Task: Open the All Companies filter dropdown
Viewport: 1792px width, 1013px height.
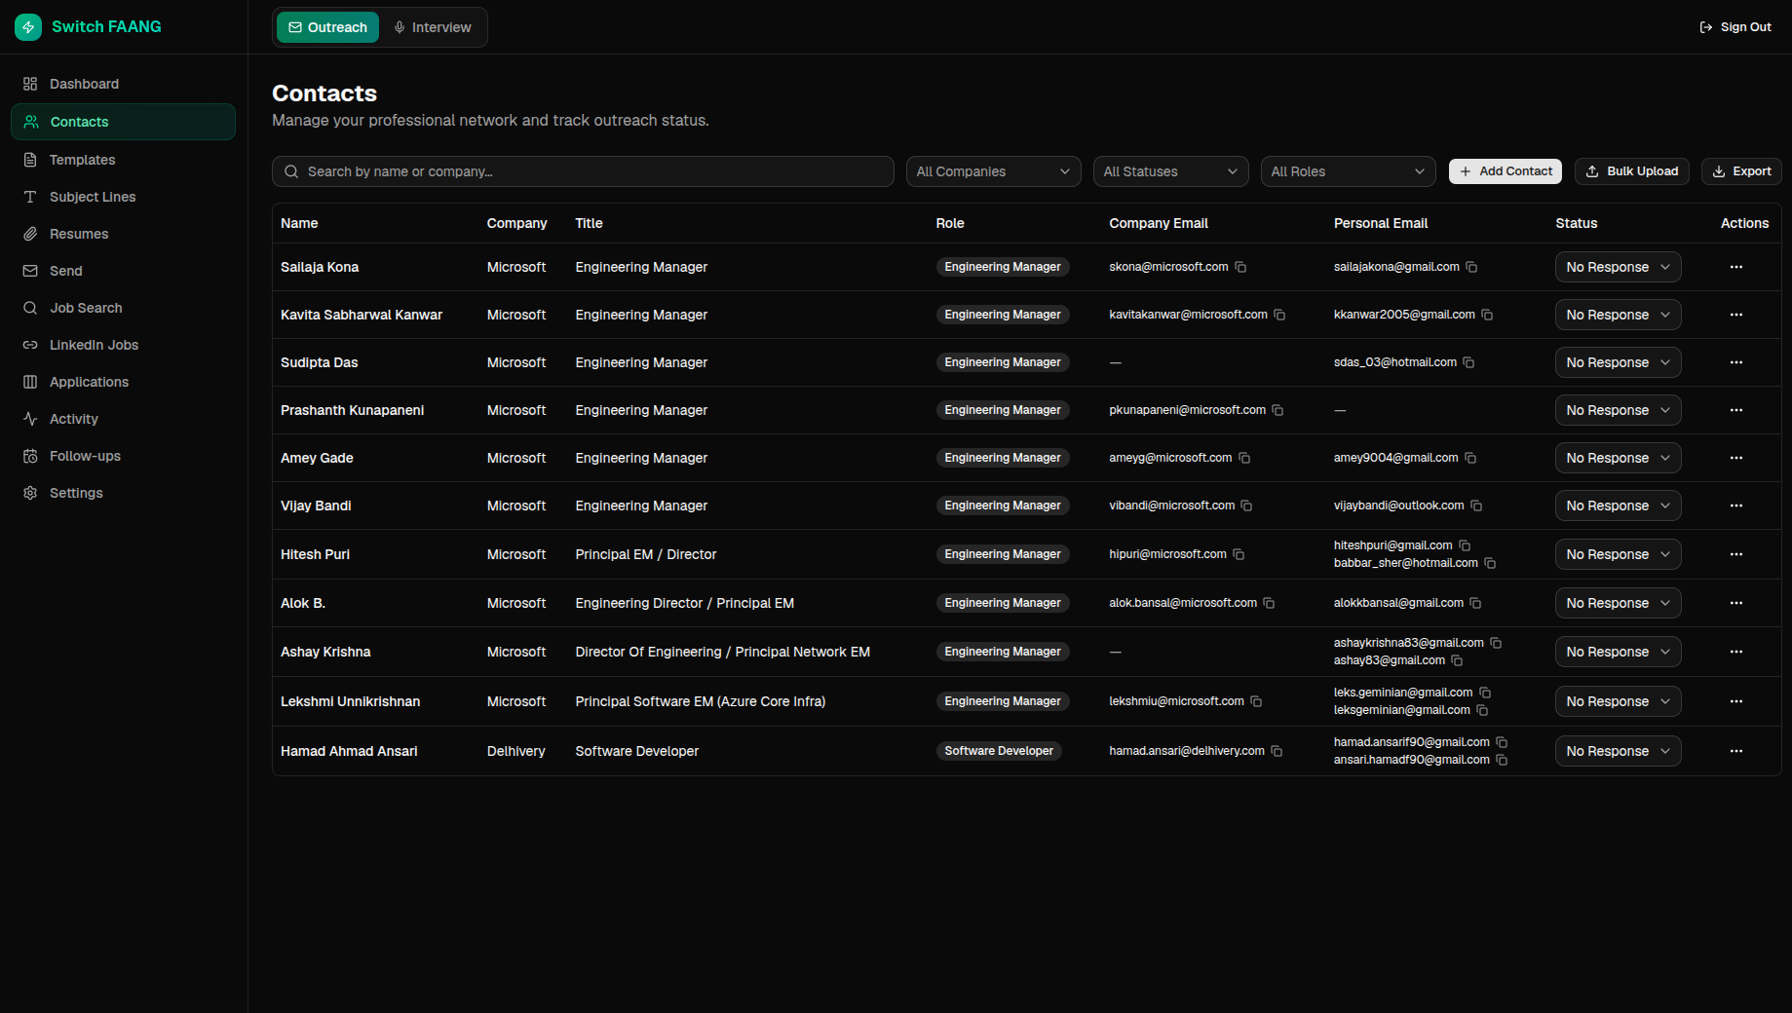Action: (x=993, y=171)
